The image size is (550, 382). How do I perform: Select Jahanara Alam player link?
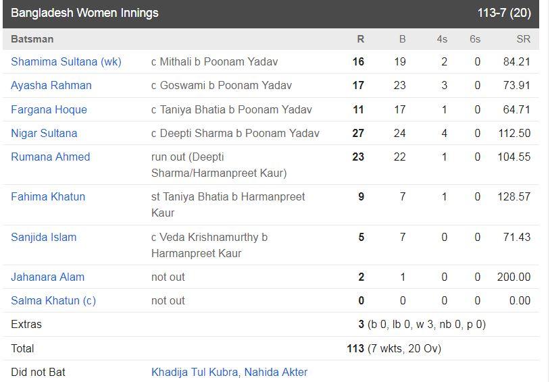[x=48, y=277]
